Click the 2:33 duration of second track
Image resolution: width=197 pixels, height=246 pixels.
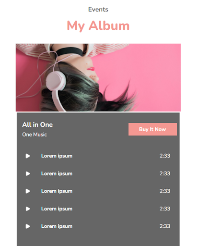[165, 173]
